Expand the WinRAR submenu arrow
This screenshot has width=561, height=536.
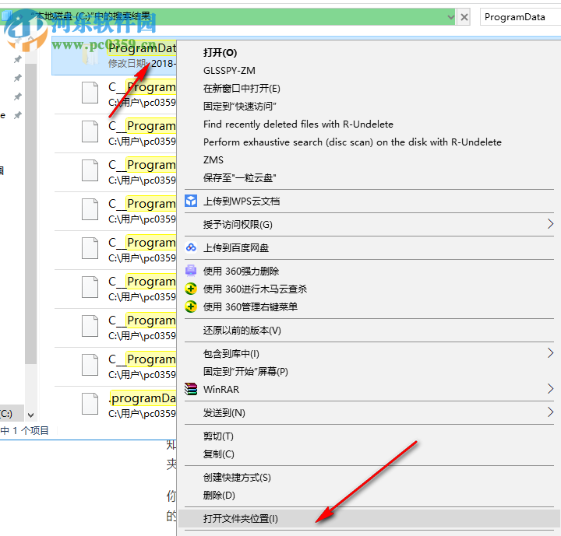[550, 389]
